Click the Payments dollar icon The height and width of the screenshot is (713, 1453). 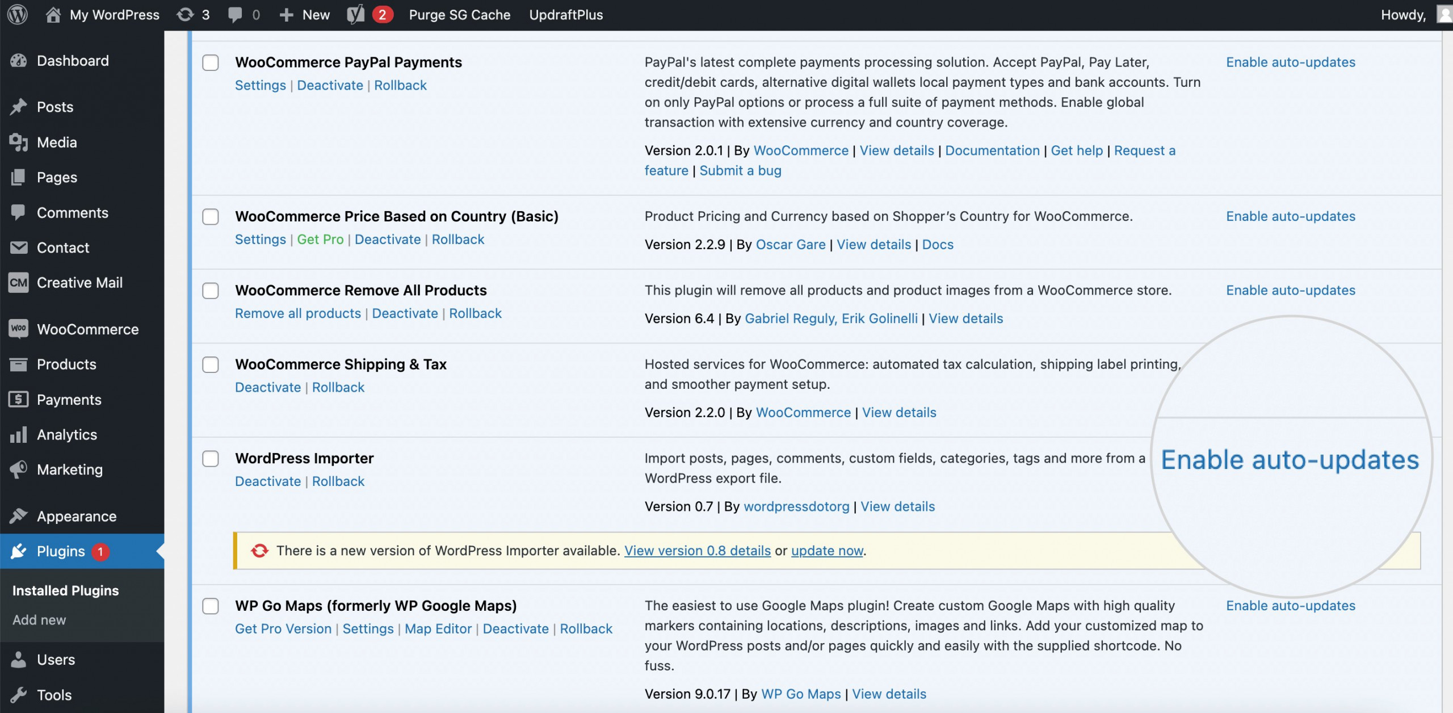coord(19,400)
